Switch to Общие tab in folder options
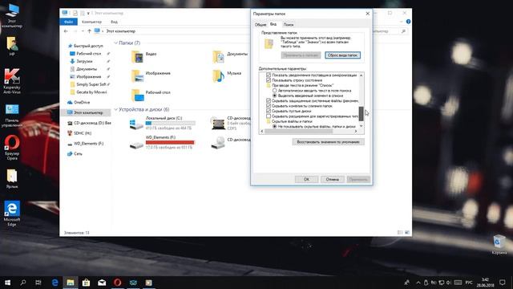513x289 pixels. tap(261, 25)
